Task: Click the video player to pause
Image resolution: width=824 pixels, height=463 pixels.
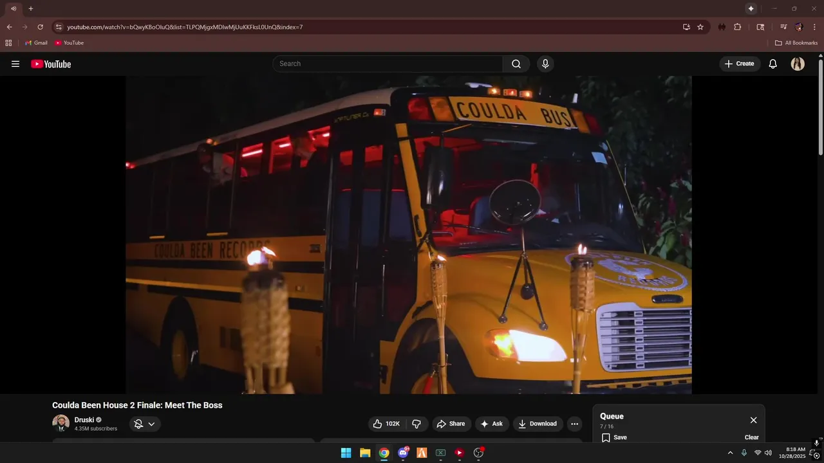Action: click(x=409, y=235)
